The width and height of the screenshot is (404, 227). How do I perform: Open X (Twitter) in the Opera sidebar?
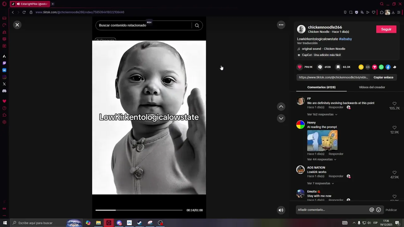click(x=4, y=84)
